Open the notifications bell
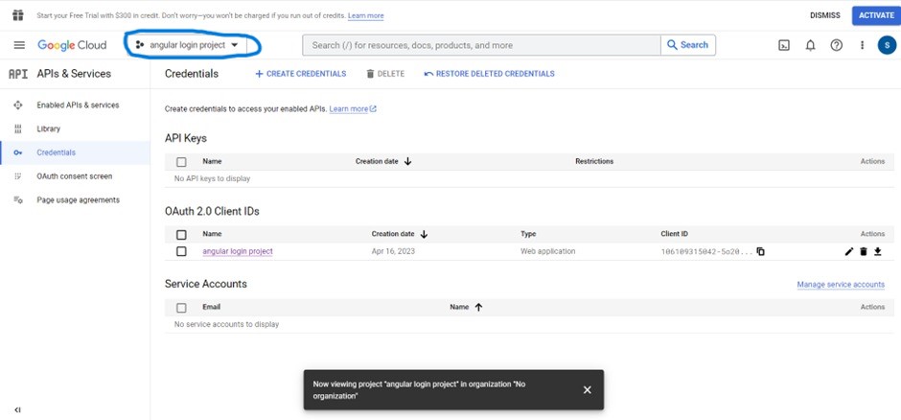 (810, 45)
